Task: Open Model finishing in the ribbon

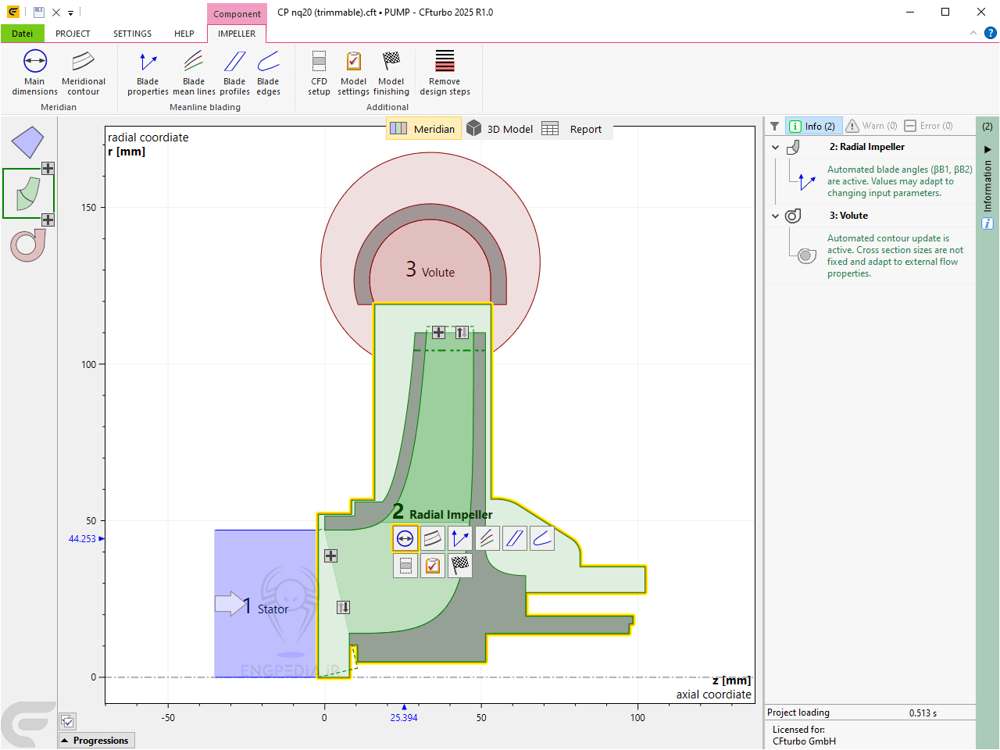Action: tap(391, 73)
